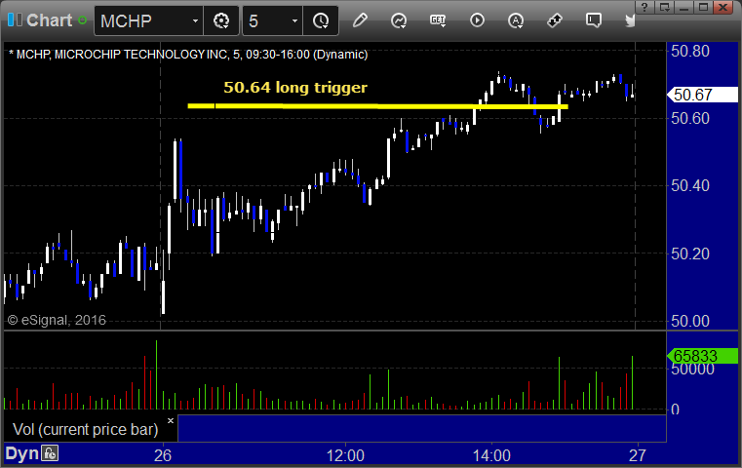Open the studies chart icon menu

click(x=399, y=20)
